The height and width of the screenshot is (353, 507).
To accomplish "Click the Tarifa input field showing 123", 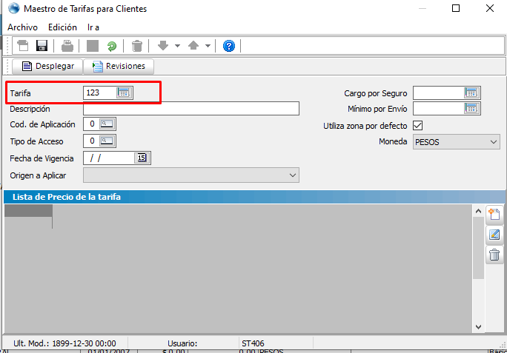I will (100, 93).
